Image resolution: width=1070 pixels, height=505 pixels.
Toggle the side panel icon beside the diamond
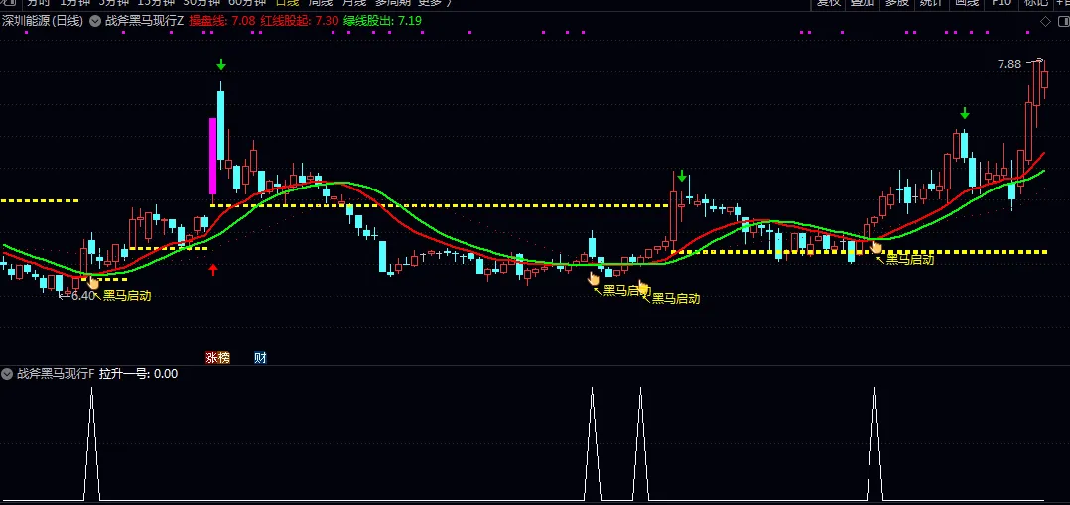pyautogui.click(x=1063, y=22)
